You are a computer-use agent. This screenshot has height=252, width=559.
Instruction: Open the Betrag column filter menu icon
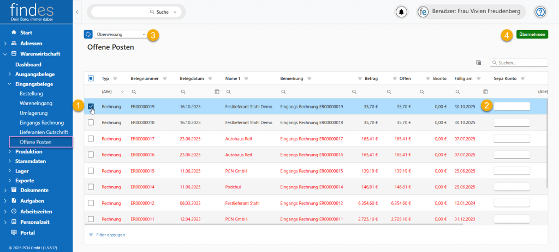pos(360,78)
